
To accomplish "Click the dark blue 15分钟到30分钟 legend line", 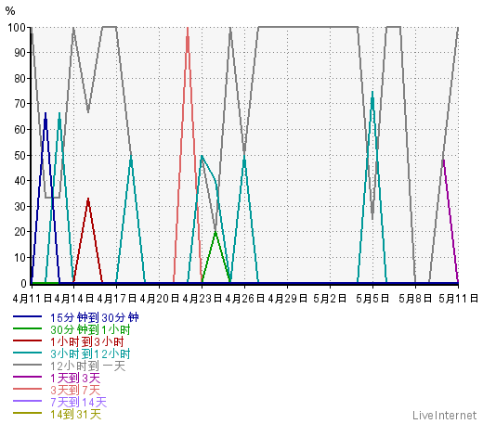I will point(27,316).
